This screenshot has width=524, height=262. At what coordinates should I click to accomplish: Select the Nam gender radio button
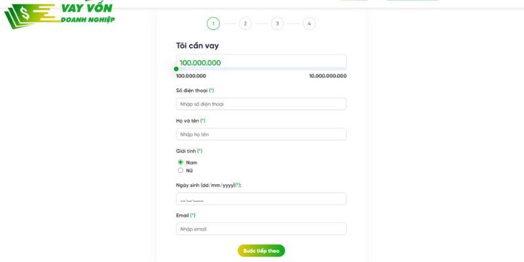point(181,162)
